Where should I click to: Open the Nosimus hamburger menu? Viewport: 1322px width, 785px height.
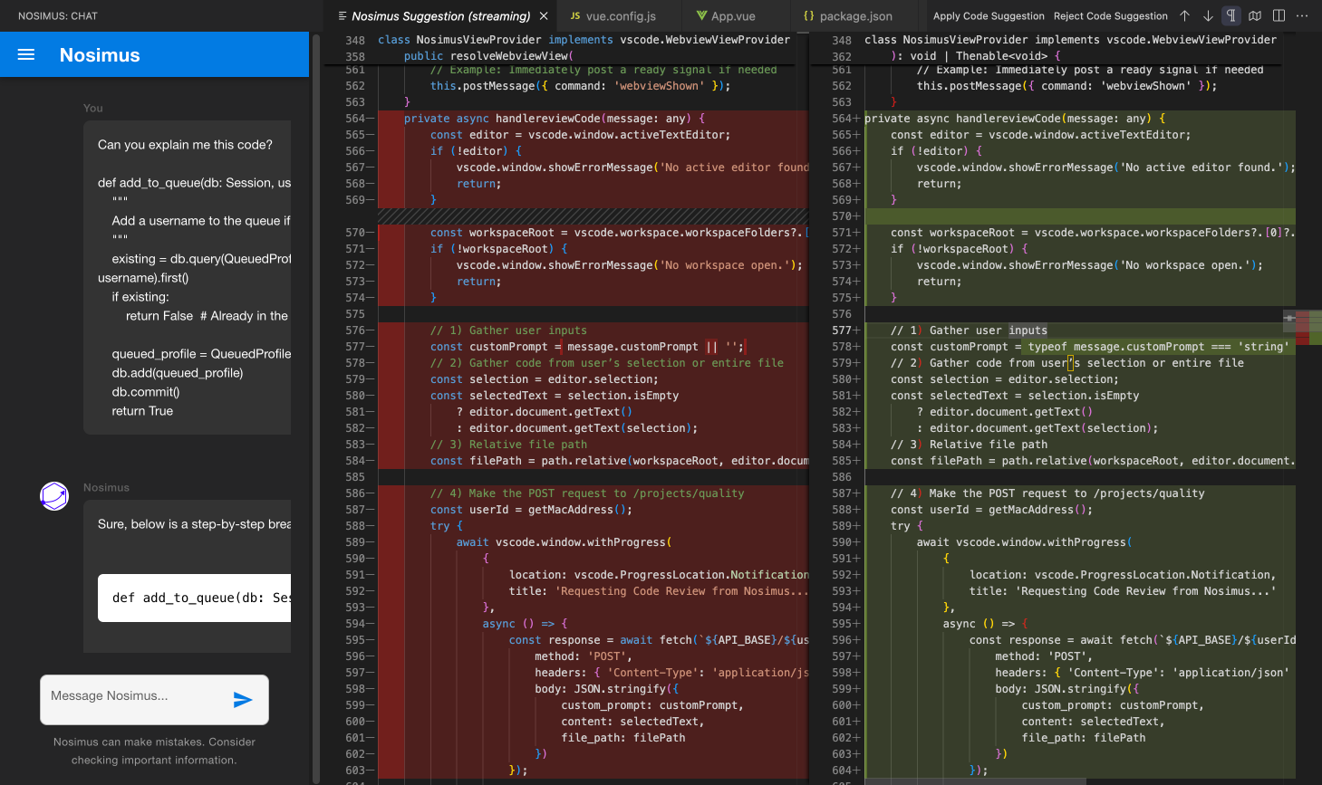click(x=26, y=54)
